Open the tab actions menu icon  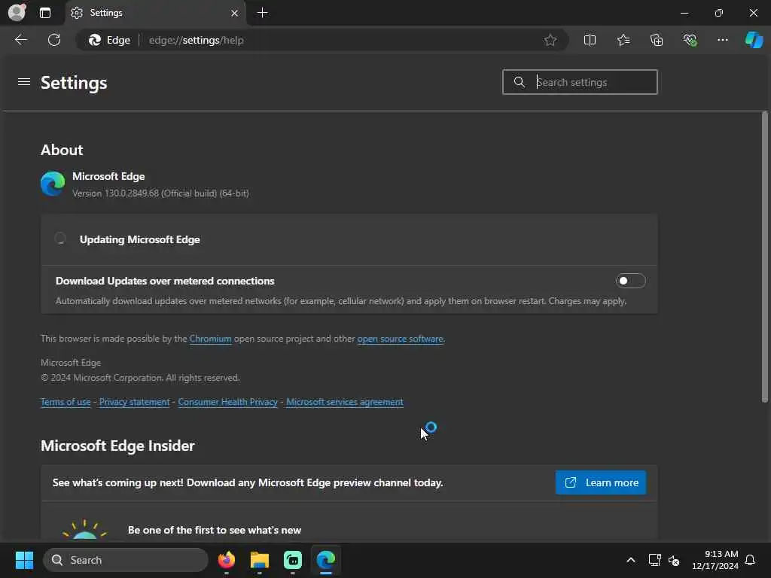(x=44, y=13)
